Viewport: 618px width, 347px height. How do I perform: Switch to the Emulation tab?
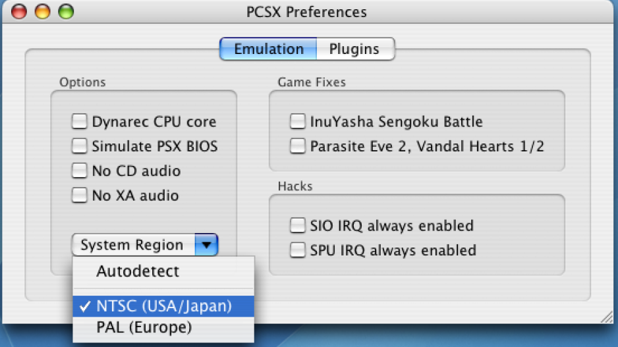pyautogui.click(x=268, y=49)
